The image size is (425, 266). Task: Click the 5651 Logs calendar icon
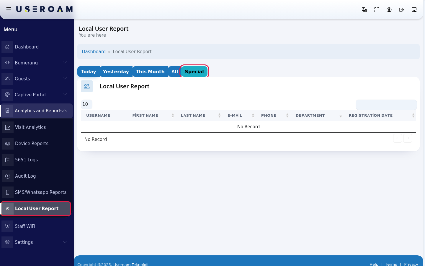(8, 160)
